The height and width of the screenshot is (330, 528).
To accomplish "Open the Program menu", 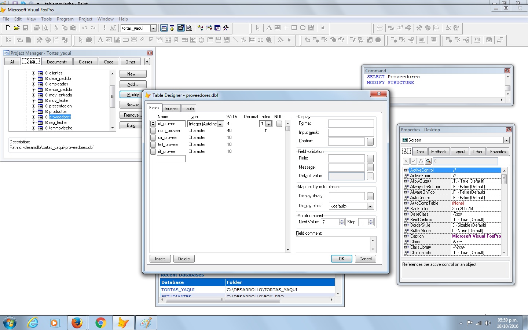I will click(65, 19).
